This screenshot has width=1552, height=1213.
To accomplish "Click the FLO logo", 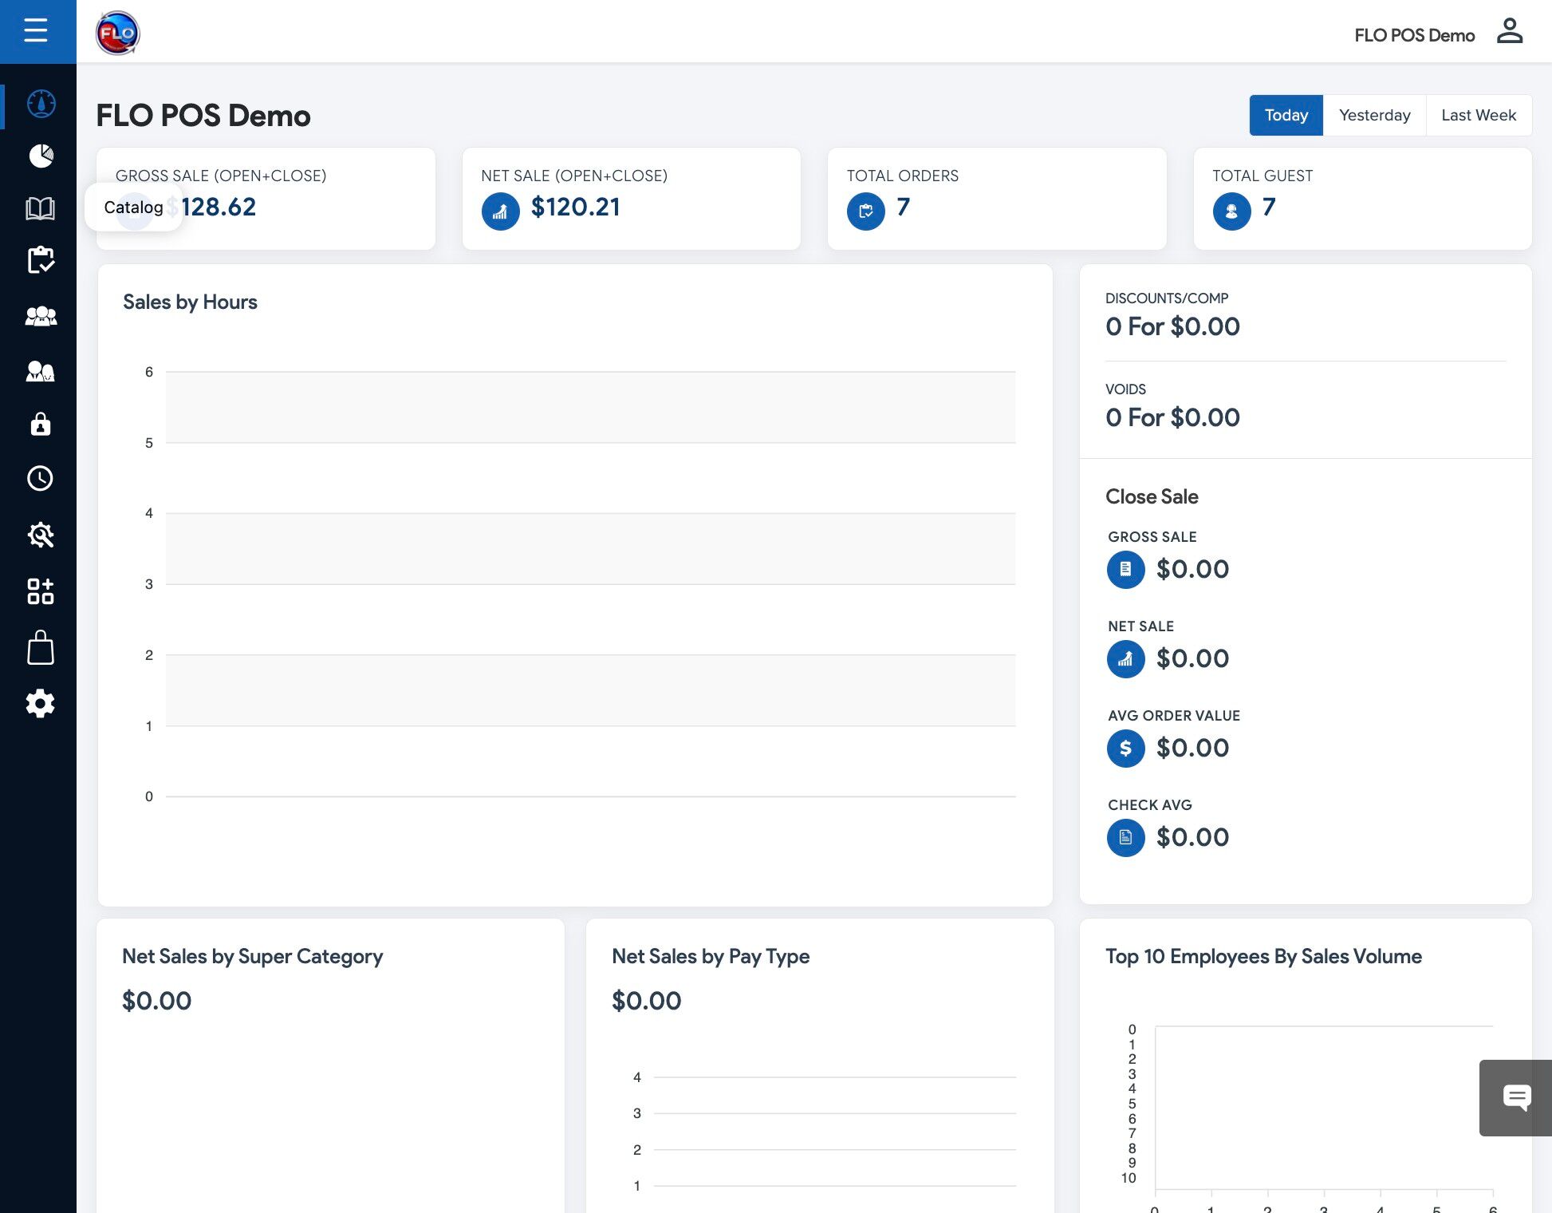I will (x=118, y=34).
